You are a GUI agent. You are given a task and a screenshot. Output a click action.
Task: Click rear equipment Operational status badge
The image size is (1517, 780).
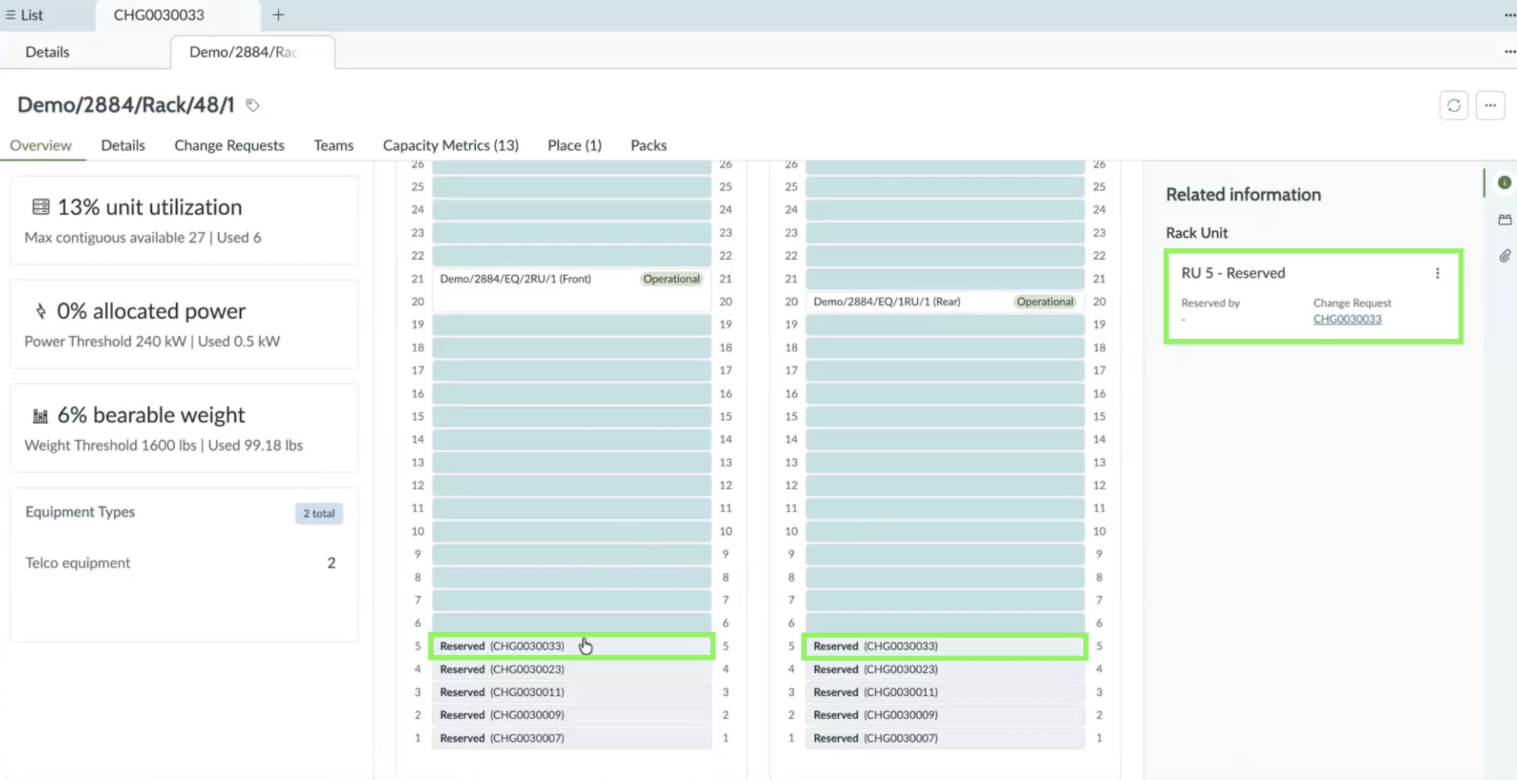pos(1045,301)
